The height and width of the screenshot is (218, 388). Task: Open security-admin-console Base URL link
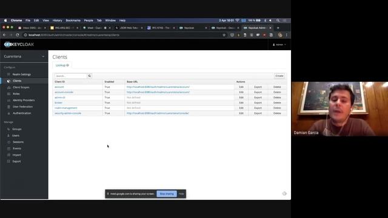[x=158, y=113]
